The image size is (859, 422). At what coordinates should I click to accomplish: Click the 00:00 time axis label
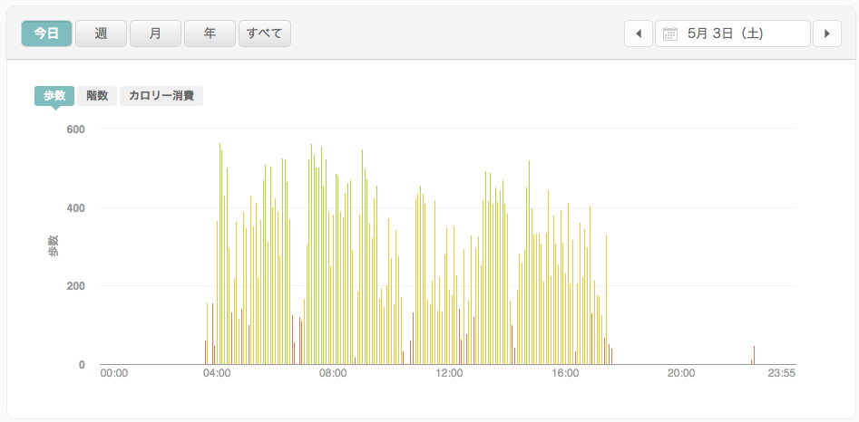(x=114, y=373)
